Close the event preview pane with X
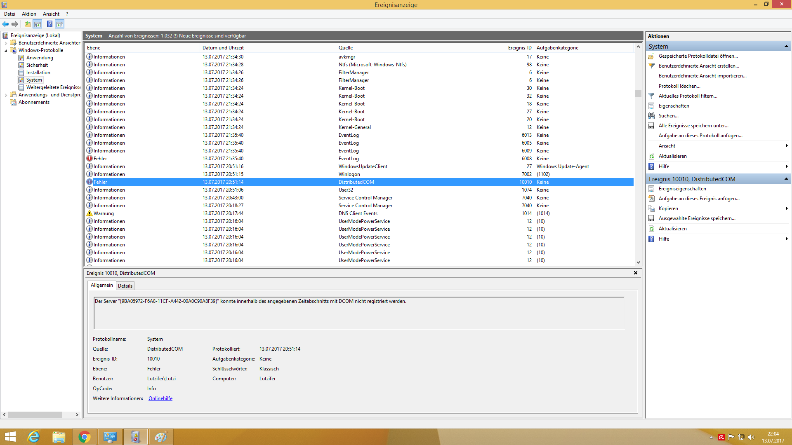The width and height of the screenshot is (792, 445). [636, 273]
